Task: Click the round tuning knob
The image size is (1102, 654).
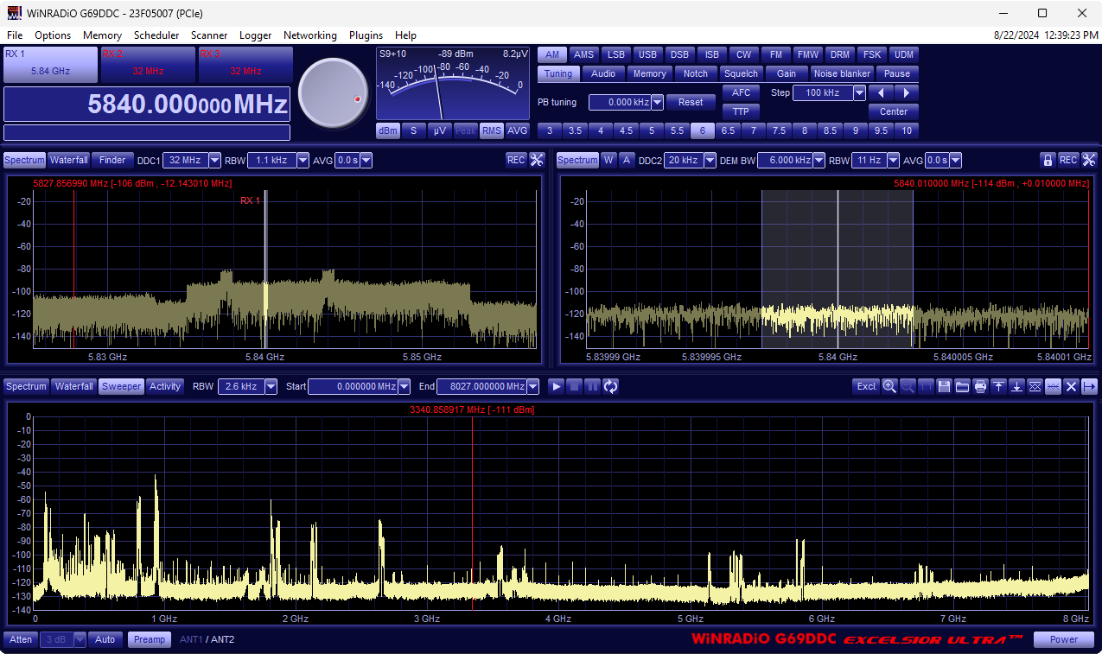Action: tap(333, 93)
